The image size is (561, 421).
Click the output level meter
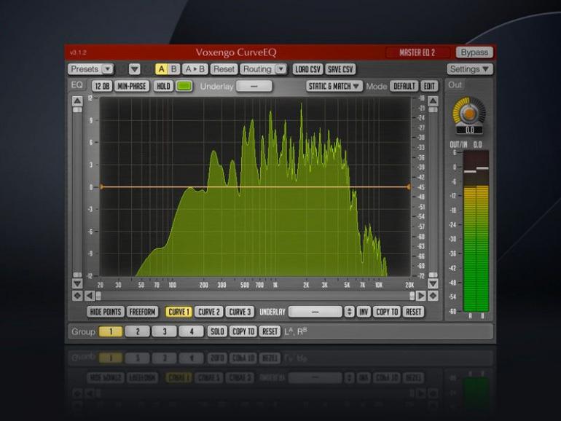pyautogui.click(x=476, y=231)
